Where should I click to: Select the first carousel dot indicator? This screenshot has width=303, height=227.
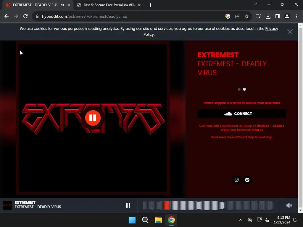point(239,89)
